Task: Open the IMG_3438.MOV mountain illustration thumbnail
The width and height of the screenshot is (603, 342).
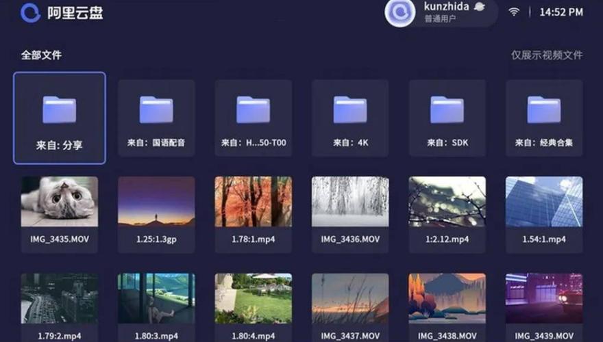Action: click(x=447, y=298)
